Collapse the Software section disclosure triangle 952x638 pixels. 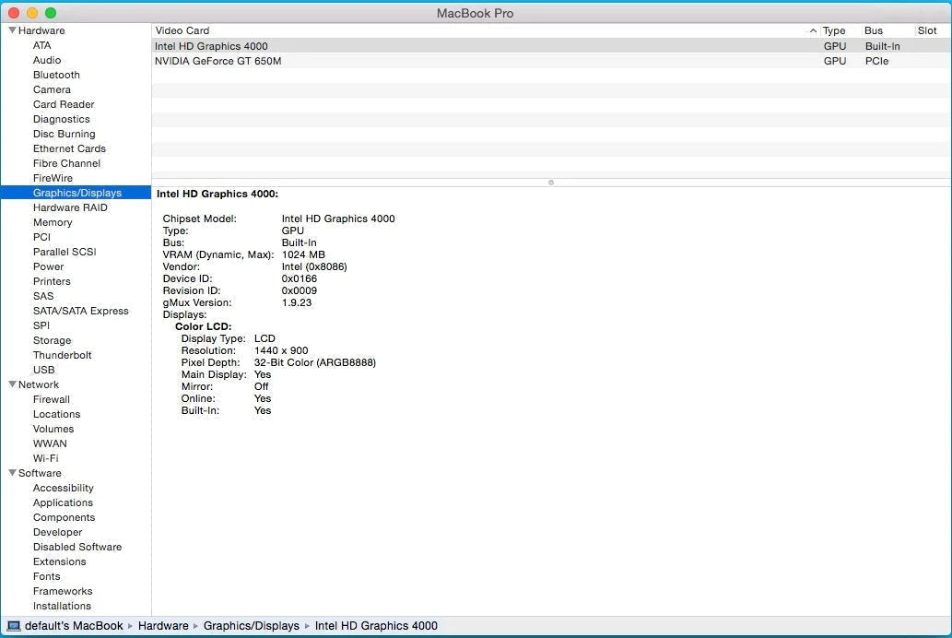(12, 473)
